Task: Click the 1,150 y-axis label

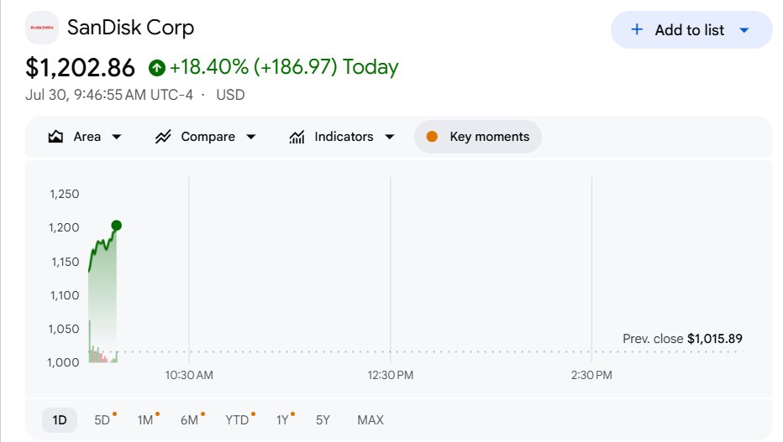Action: pyautogui.click(x=66, y=262)
